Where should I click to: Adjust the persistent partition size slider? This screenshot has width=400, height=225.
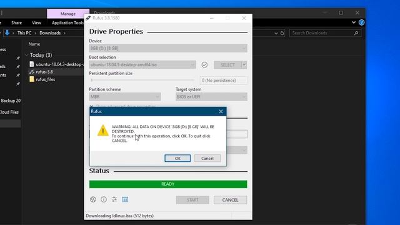[x=142, y=80]
